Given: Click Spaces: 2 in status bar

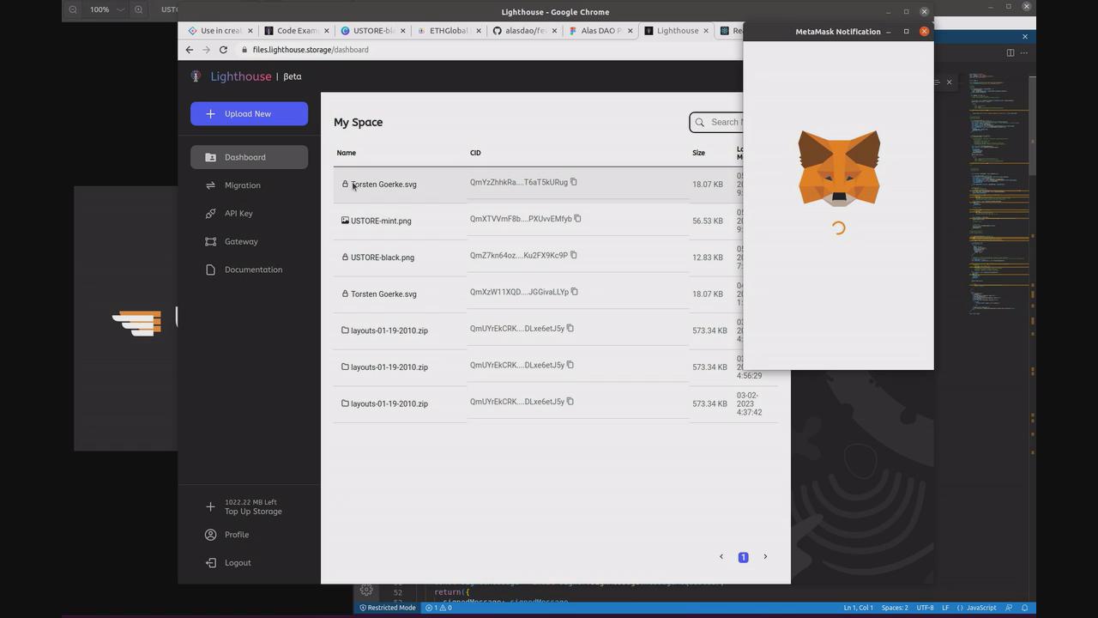Looking at the screenshot, I should (x=895, y=608).
